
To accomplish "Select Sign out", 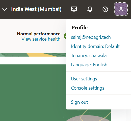I will tap(79, 102).
